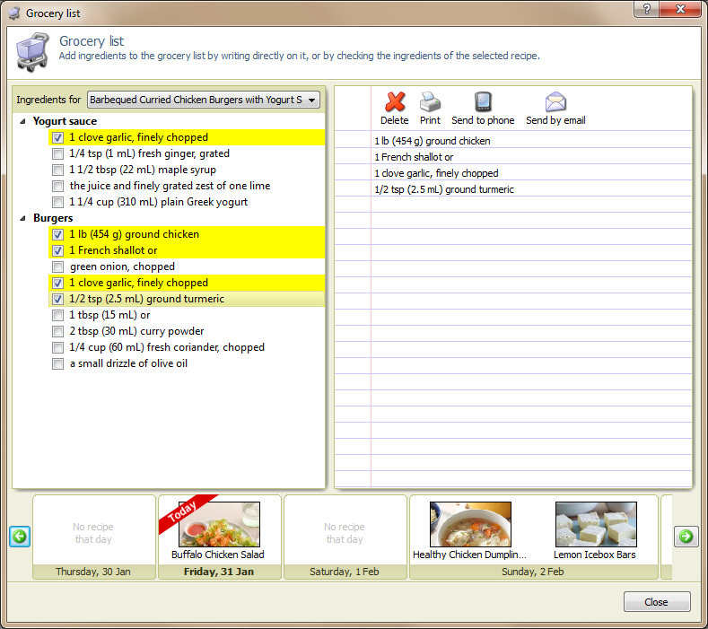Close the Grocery list window with X
The image size is (708, 629).
tap(680, 9)
